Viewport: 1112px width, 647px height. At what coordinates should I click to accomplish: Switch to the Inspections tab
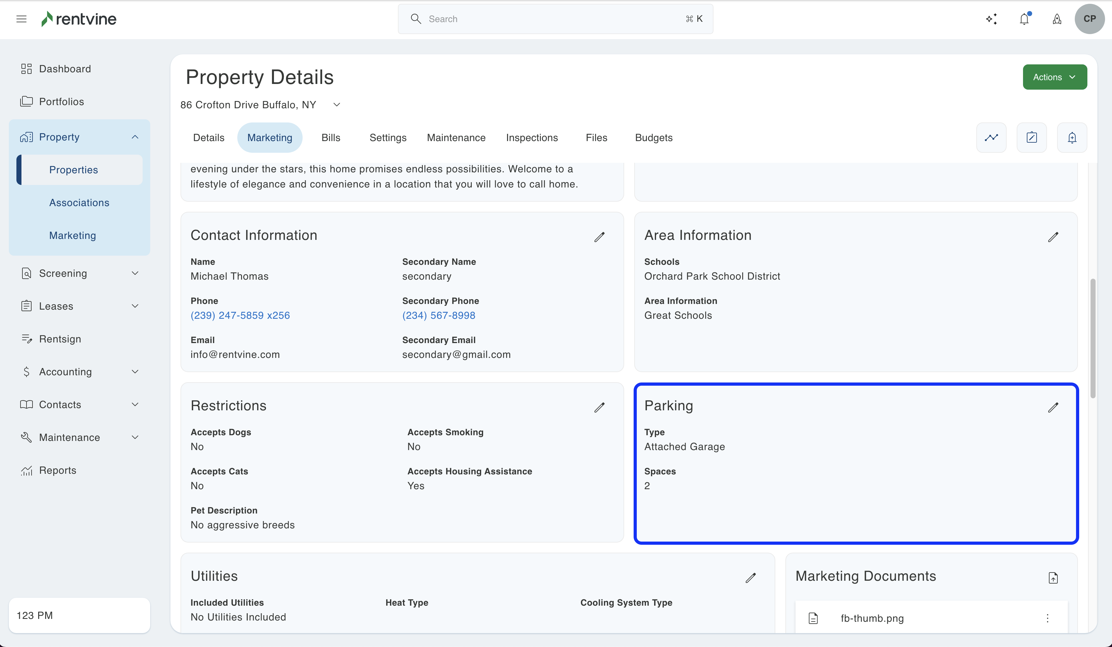click(x=532, y=138)
